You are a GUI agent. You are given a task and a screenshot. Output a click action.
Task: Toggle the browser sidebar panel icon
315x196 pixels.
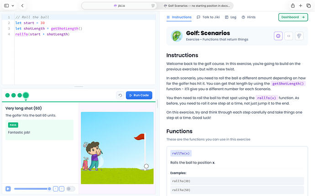(6, 5)
